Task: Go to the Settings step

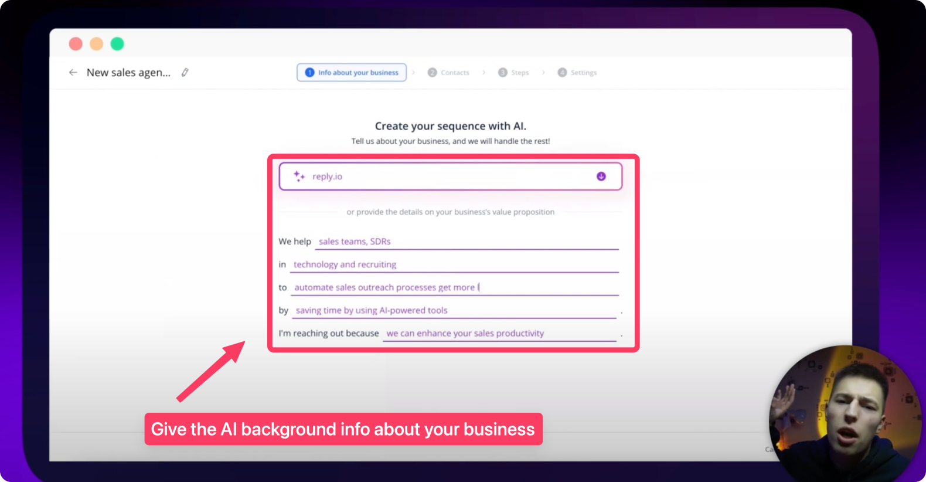Action: [577, 73]
